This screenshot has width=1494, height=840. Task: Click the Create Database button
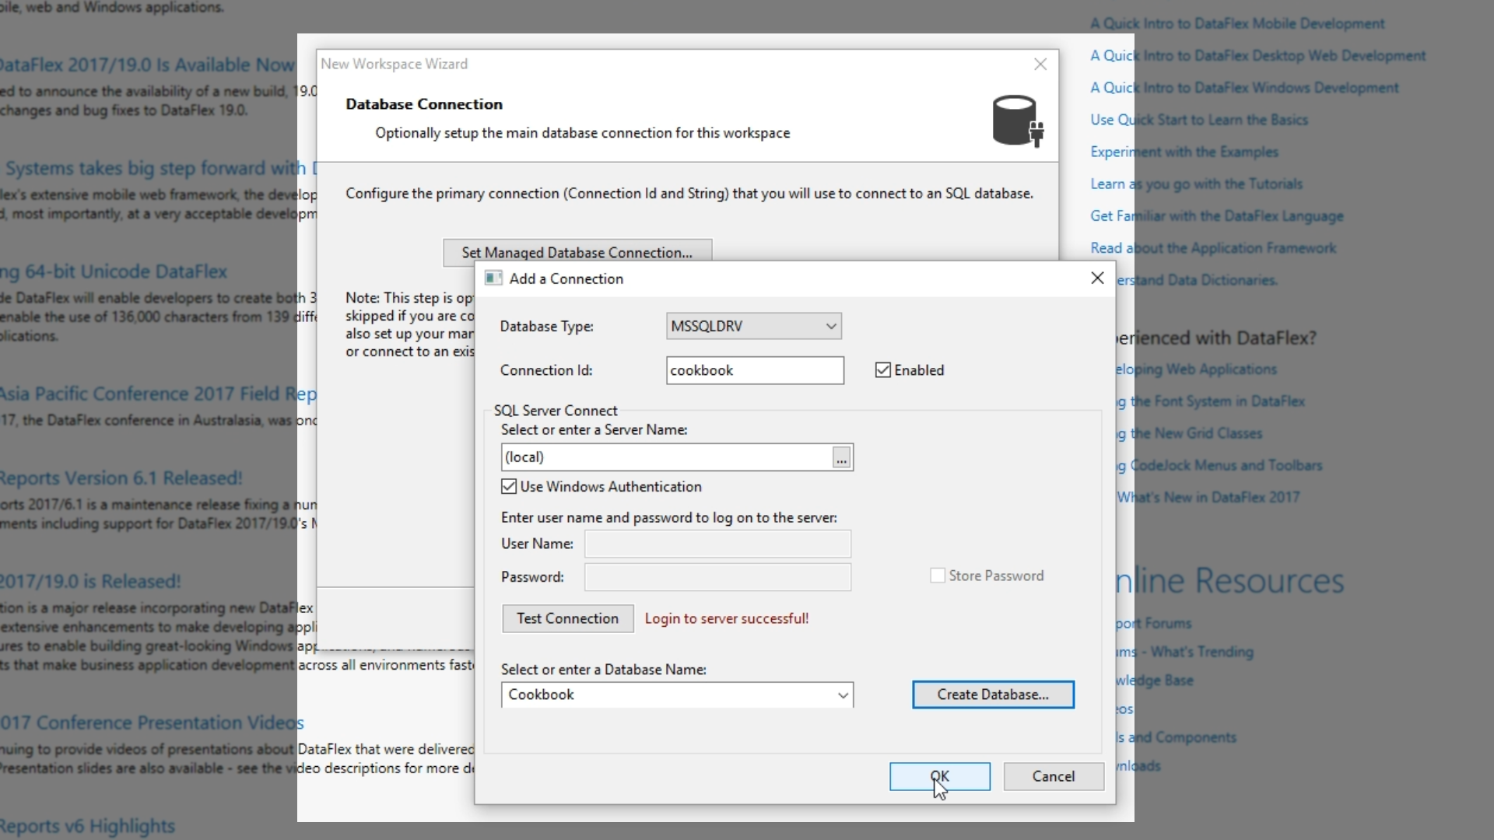[x=993, y=695]
